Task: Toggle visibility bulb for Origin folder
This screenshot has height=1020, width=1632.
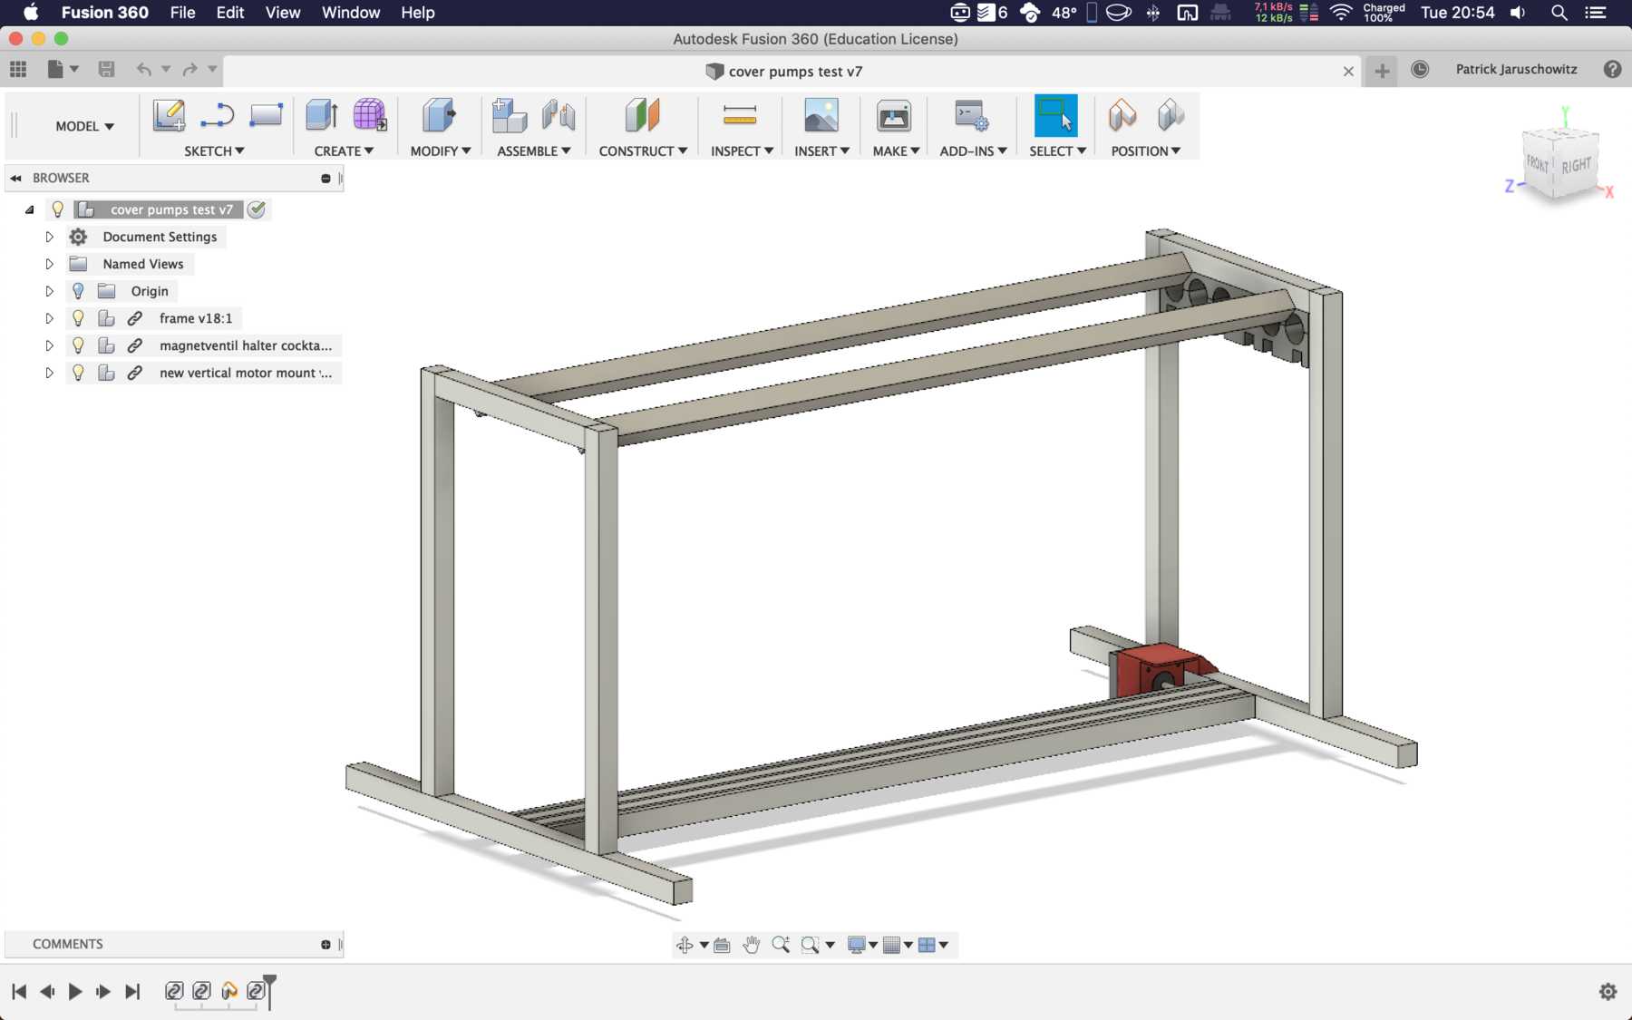Action: point(78,291)
